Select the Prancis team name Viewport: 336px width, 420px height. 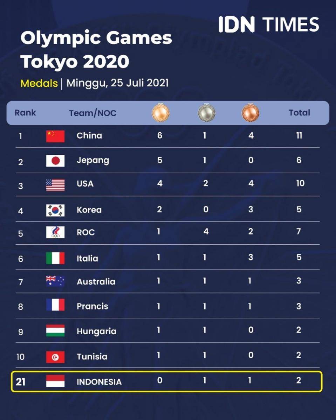pyautogui.click(x=92, y=306)
